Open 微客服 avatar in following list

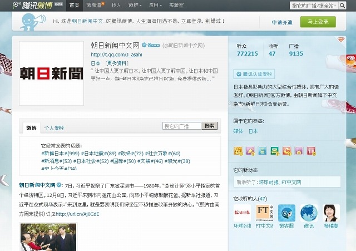click(x=287, y=213)
